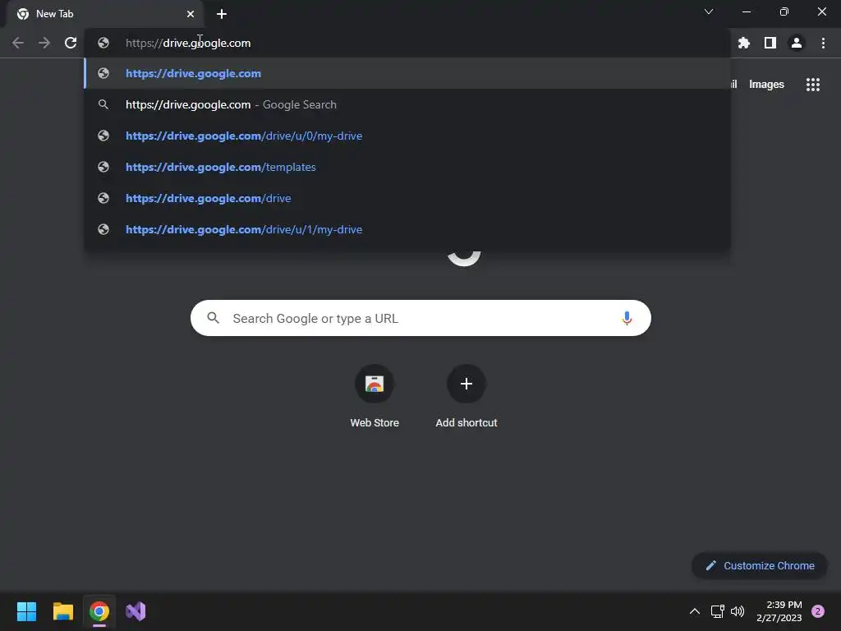Click the Customize Chrome button
This screenshot has height=631, width=841.
(x=759, y=565)
